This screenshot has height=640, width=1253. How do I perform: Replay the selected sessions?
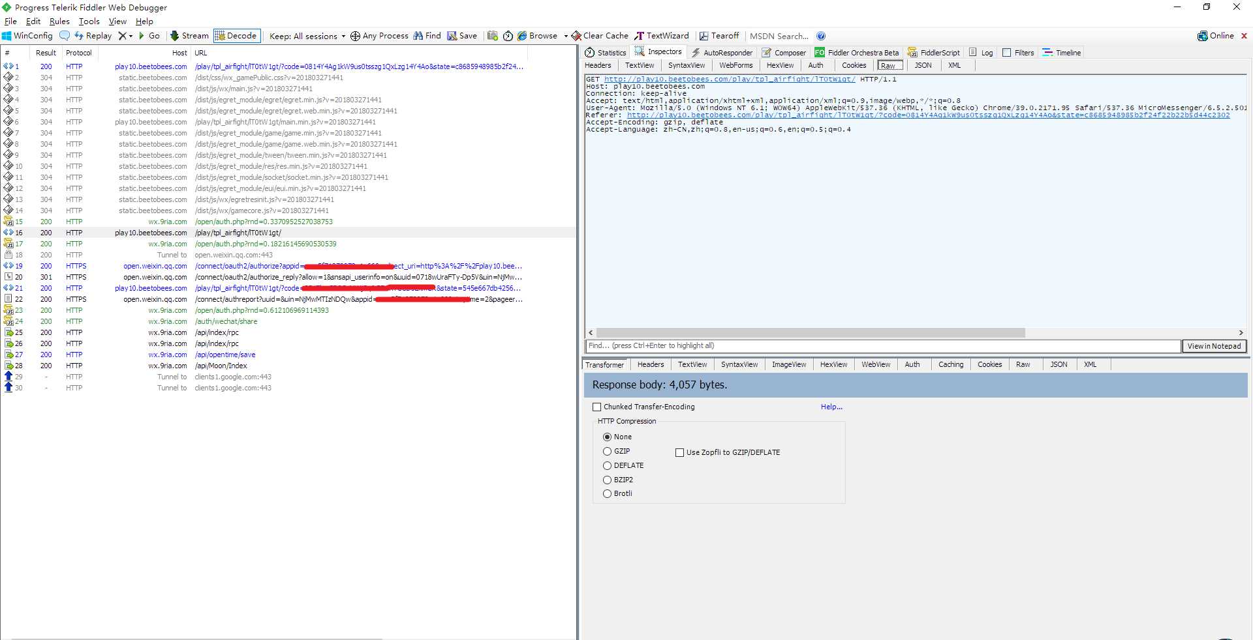coord(93,36)
